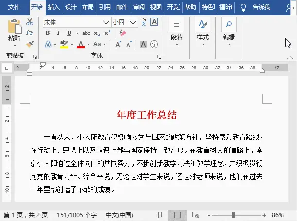Open the Styles gallery button
This screenshot has width=297, height=221.
coord(203,32)
